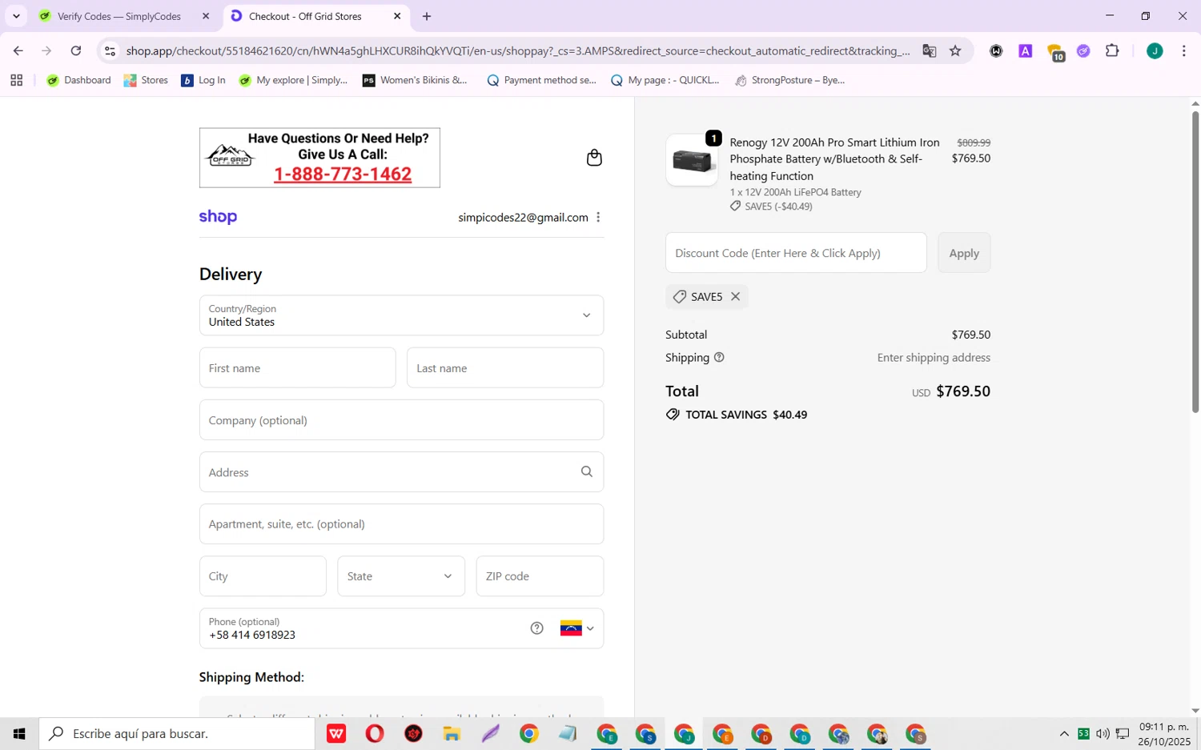Reload the checkout page

pyautogui.click(x=76, y=50)
